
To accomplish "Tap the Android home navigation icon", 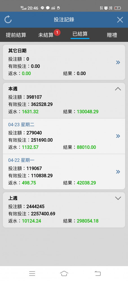I will [64, 273].
